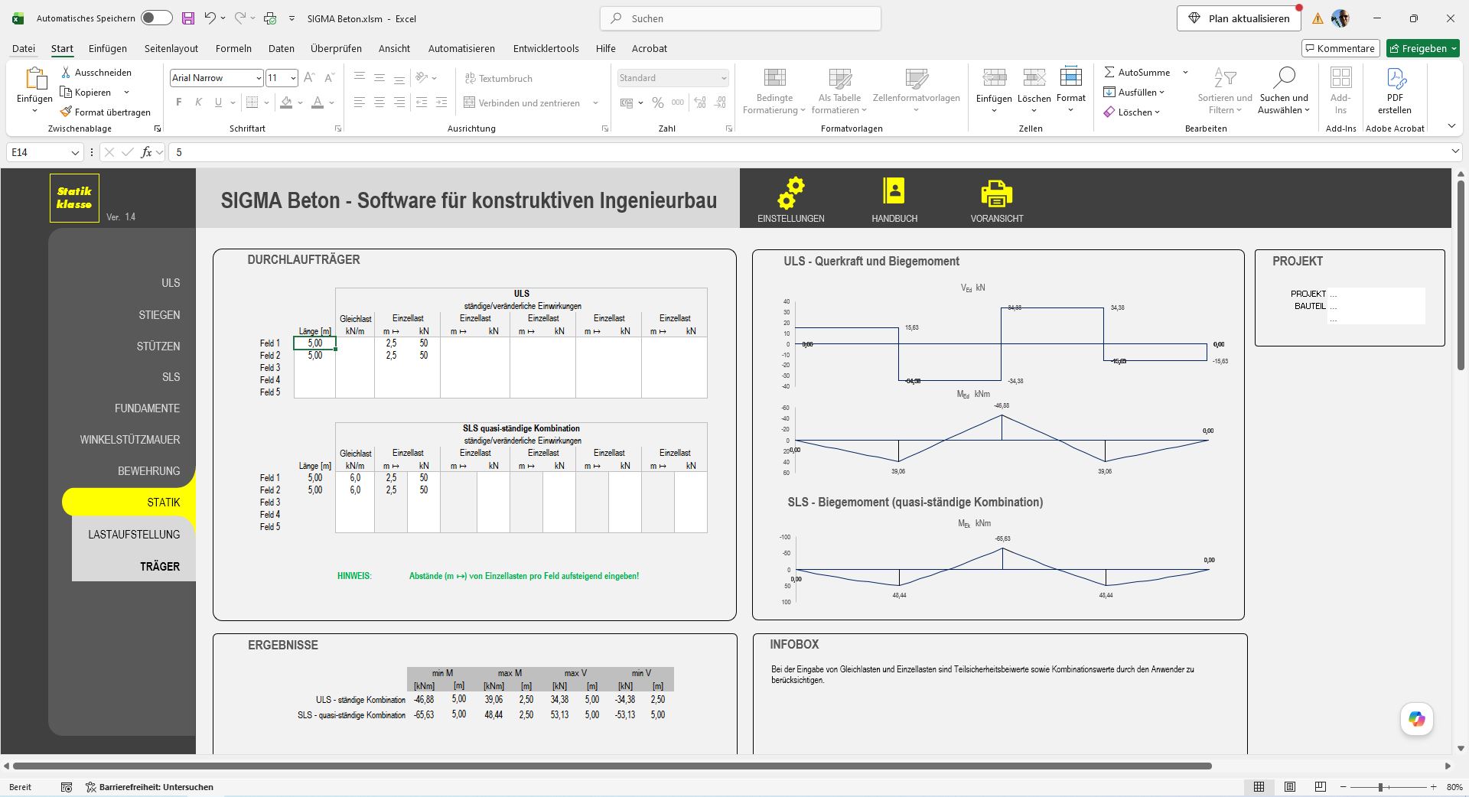
Task: Open the font size dropdown
Action: (293, 78)
